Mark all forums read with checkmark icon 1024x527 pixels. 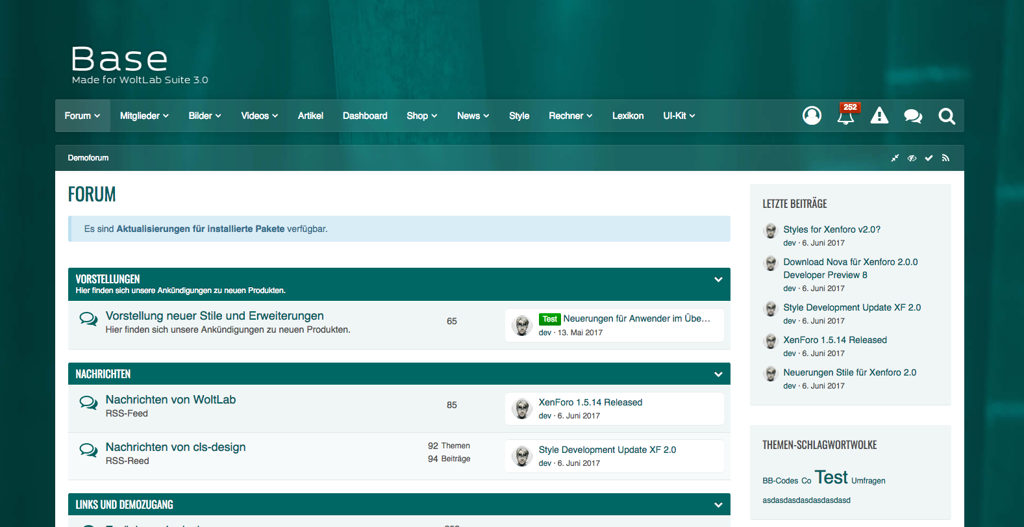pos(929,158)
